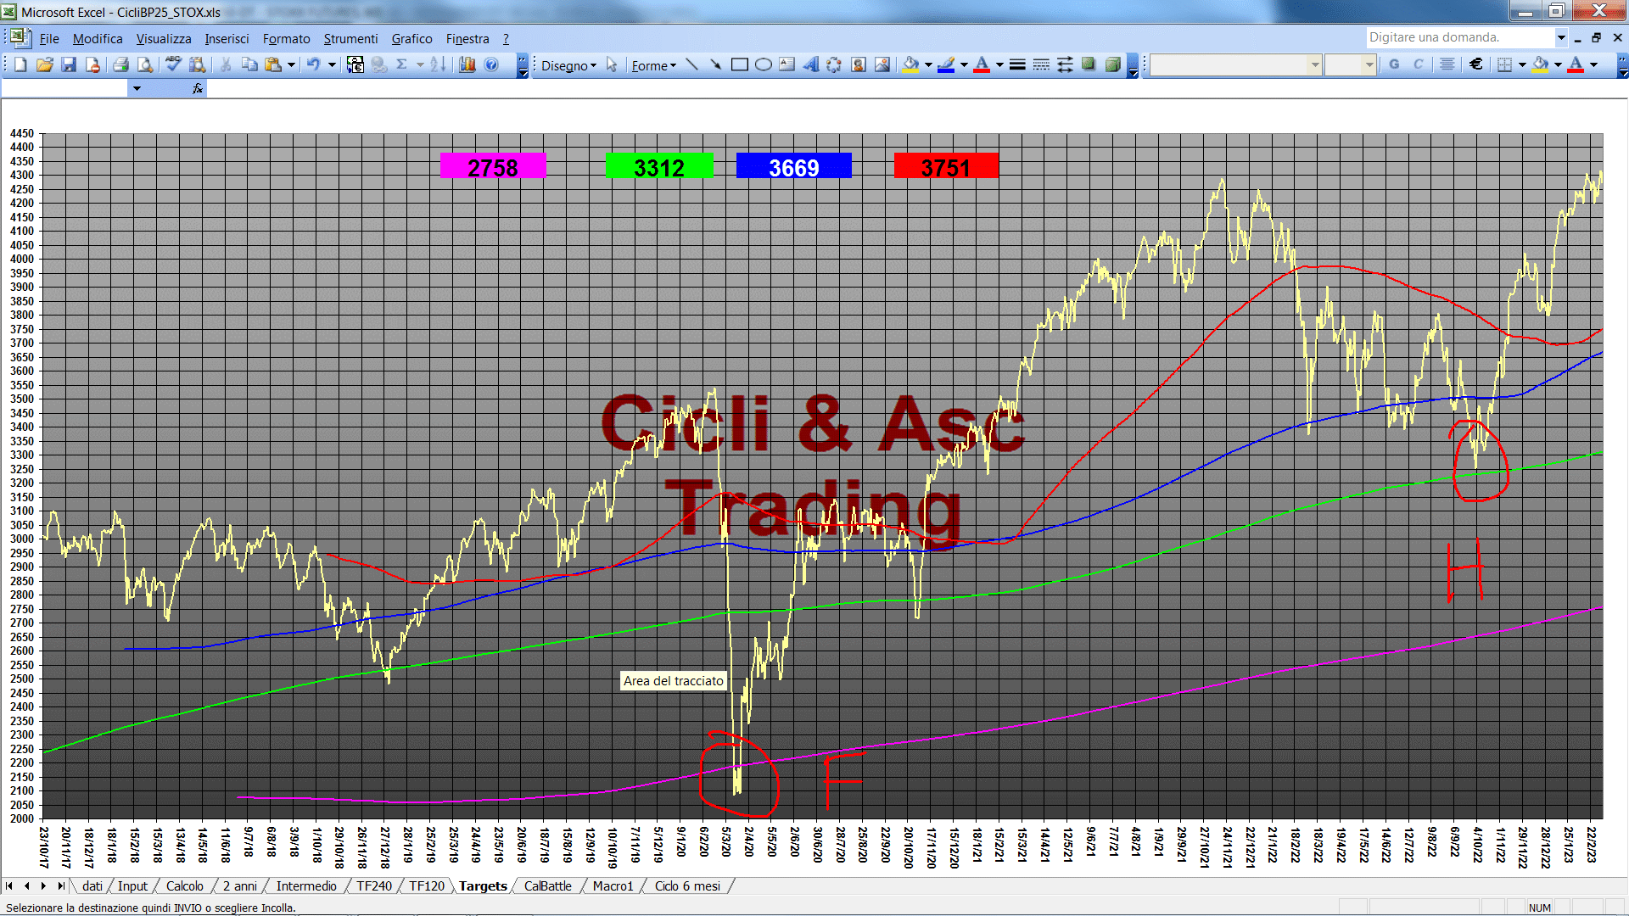Open the Modifica menu
Screen dimensions: 1629x916
(x=98, y=39)
